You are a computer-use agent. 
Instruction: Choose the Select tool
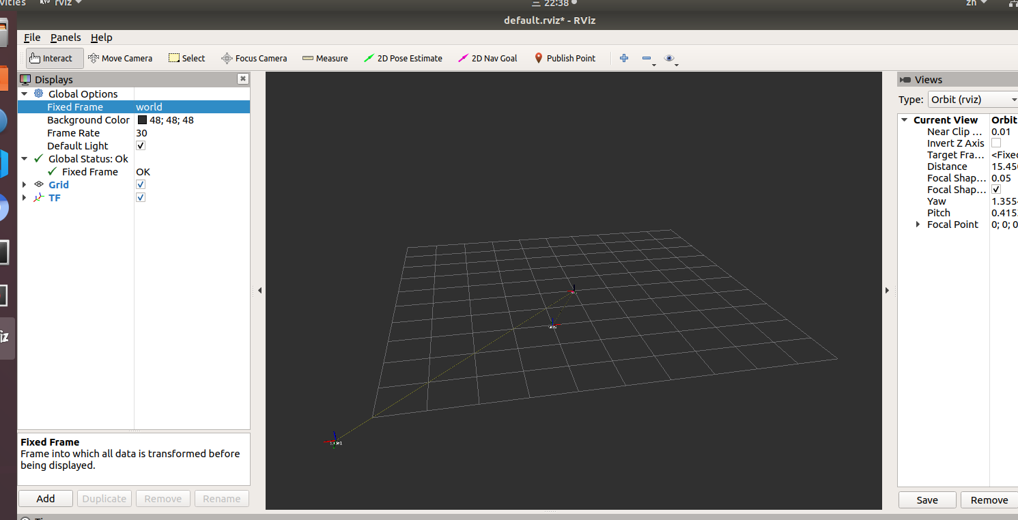(186, 59)
